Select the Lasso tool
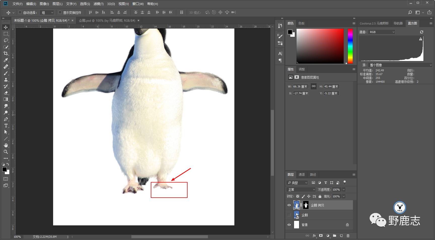 [6, 40]
